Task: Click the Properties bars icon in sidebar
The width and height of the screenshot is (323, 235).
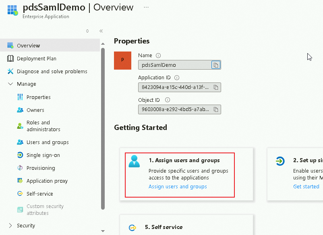Action: pos(20,97)
